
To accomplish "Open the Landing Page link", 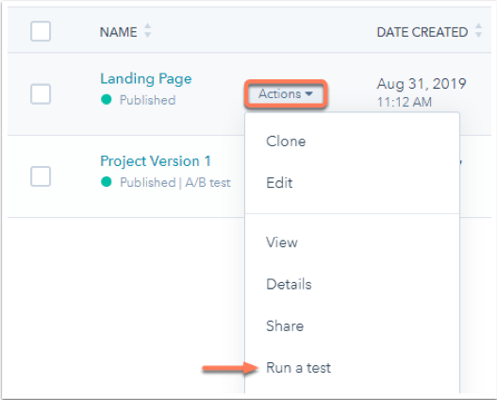I will (x=146, y=78).
